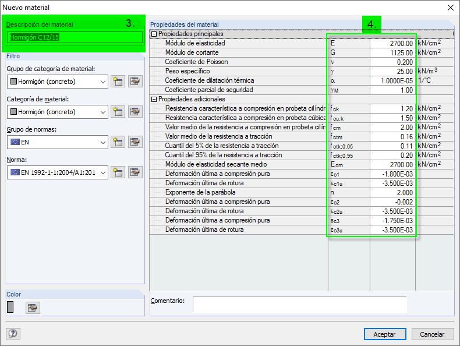The height and width of the screenshot is (346, 460).
Task: Select the Peso específico value 25.00
Action: (392, 71)
